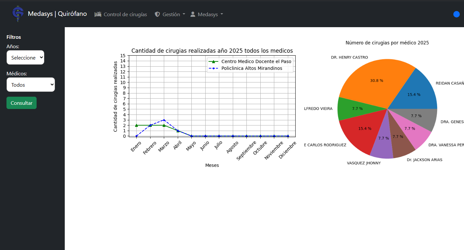This screenshot has width=464, height=250.
Task: Click the shield icon beside Gestión
Action: click(x=157, y=14)
